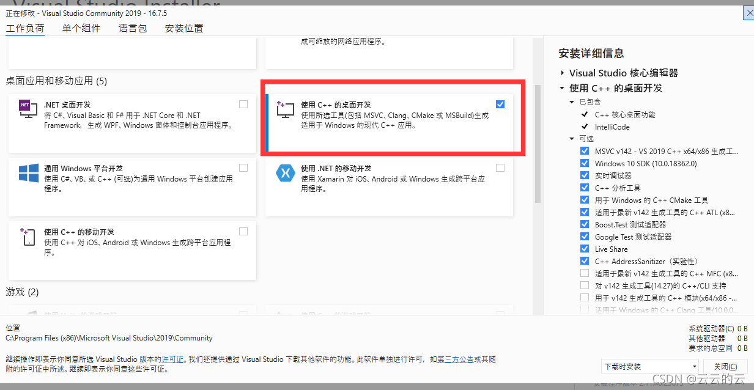Viewport: 754px width, 390px height.
Task: Open the 下载时安装 install mode dropdown
Action: pos(650,366)
